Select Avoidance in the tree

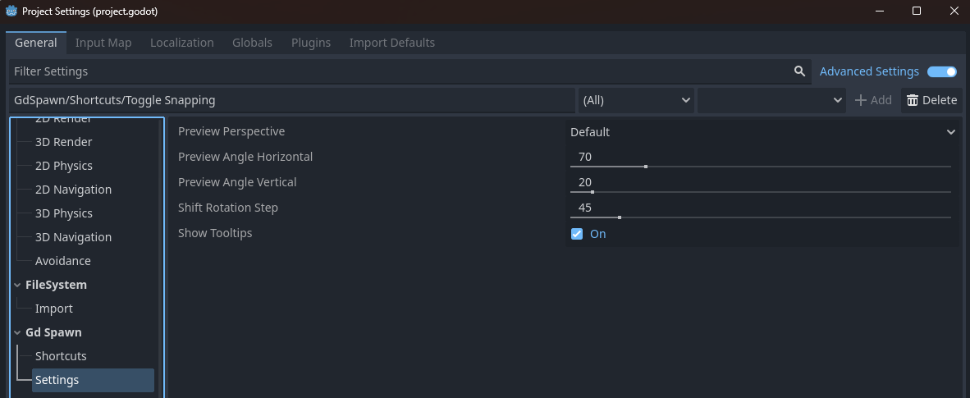(63, 261)
